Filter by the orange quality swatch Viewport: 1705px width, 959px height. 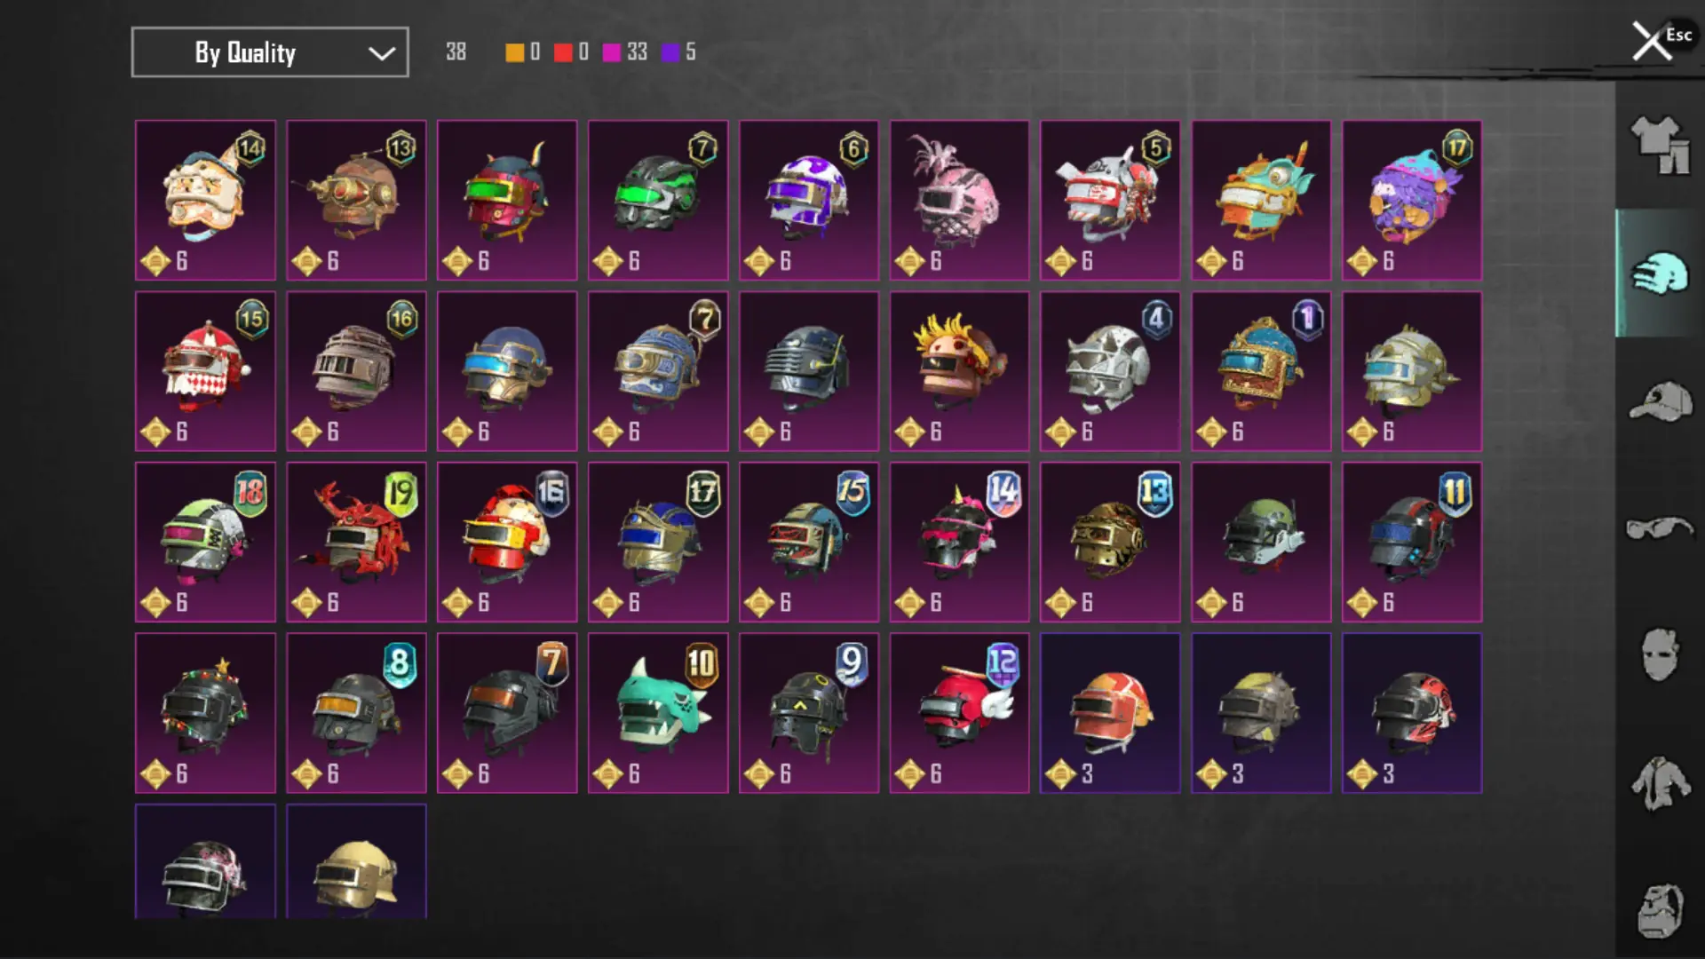[x=514, y=52]
